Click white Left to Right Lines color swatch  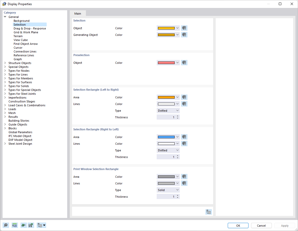click(x=166, y=104)
